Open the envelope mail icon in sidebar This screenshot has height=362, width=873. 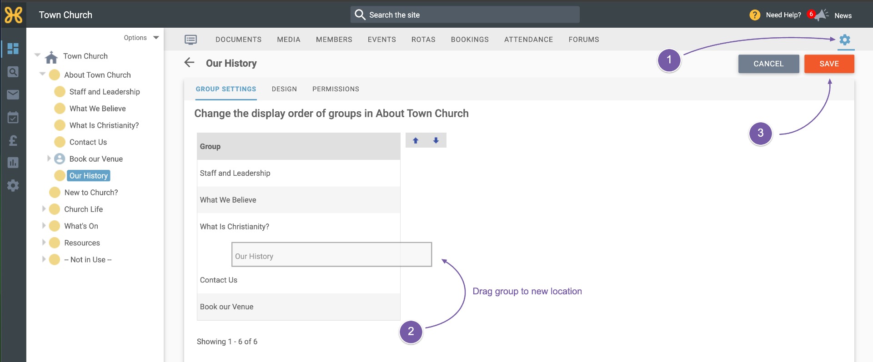click(13, 94)
